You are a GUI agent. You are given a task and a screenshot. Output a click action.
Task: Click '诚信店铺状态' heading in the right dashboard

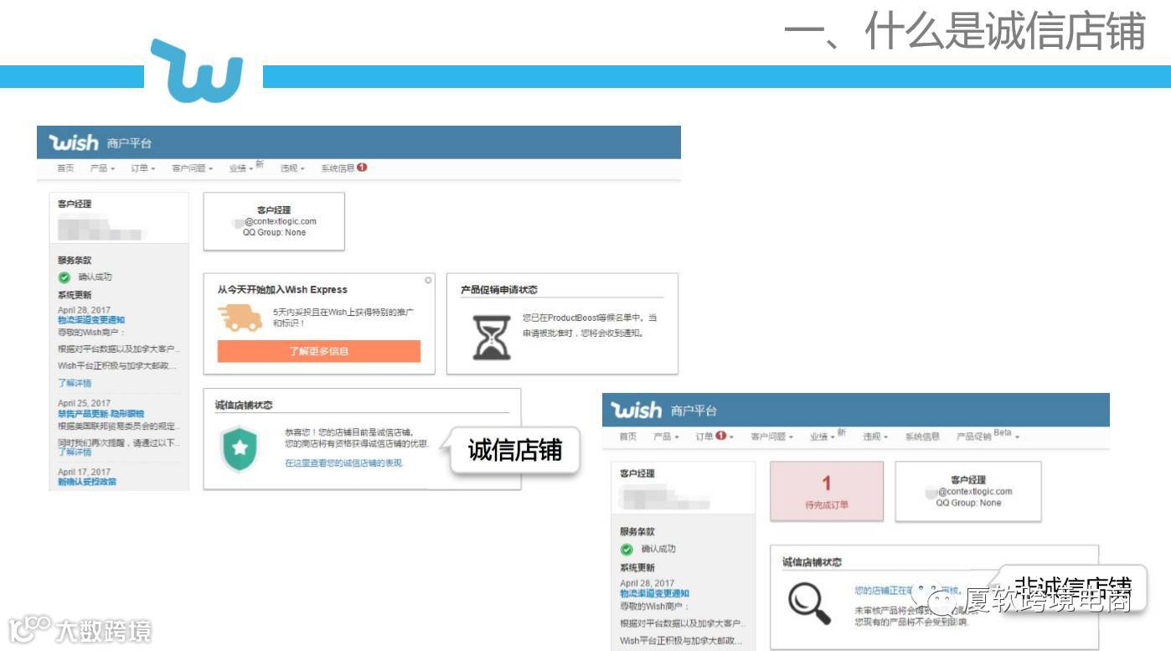click(x=812, y=562)
